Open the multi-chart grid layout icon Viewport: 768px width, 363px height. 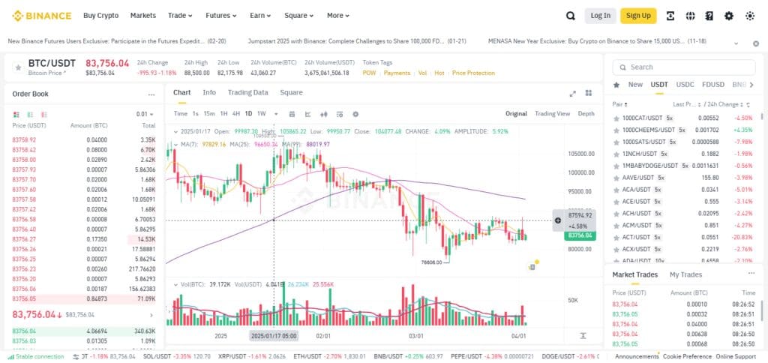coord(589,93)
